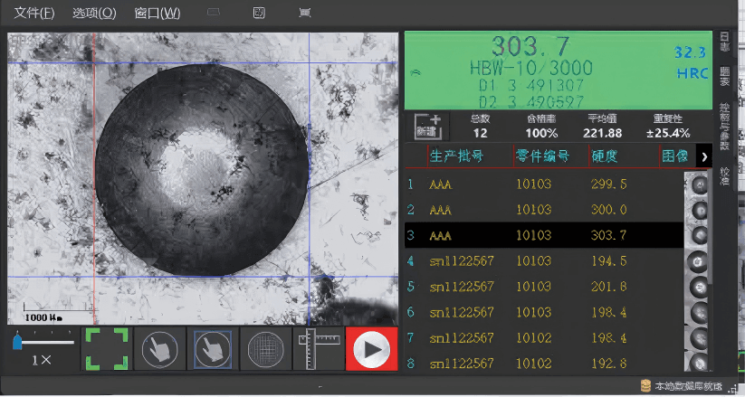Select row 4 with hardness 194.5
Viewport: 745px width, 397px height.
(543, 260)
